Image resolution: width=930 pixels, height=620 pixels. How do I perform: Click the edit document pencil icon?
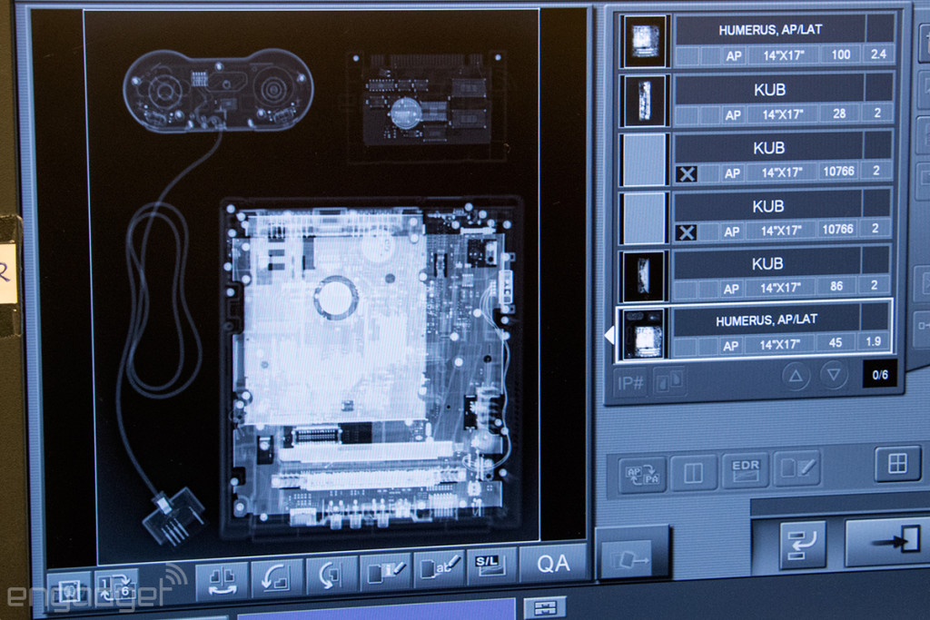pyautogui.click(x=796, y=468)
